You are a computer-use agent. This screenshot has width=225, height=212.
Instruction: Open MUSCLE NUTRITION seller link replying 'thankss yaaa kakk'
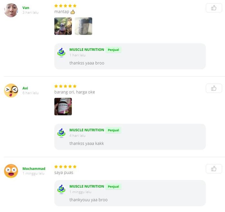coord(87,130)
